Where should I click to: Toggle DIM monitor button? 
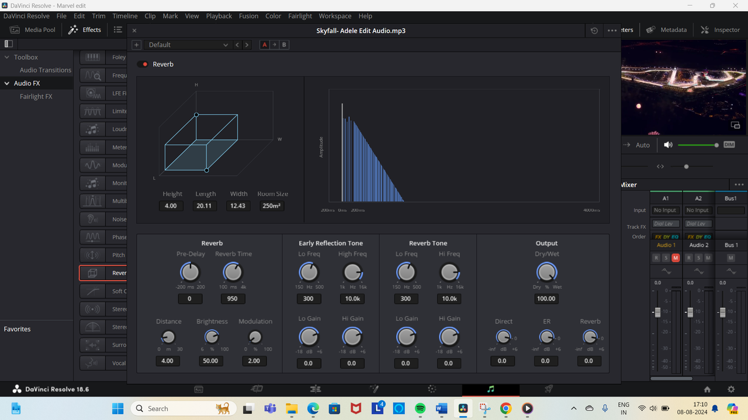click(x=729, y=145)
